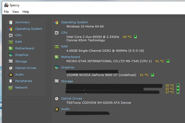Screen dimensions: 185x123
Task: Open Audio section from sidebar
Action: pos(19,74)
